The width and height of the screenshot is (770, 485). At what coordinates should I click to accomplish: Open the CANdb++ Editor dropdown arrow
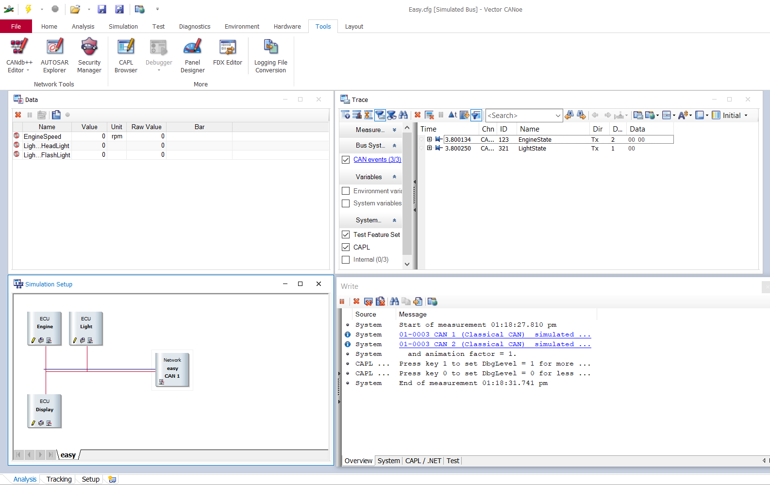28,70
